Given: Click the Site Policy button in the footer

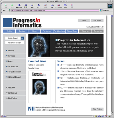Looking at the screenshot, I should pos(97,109).
